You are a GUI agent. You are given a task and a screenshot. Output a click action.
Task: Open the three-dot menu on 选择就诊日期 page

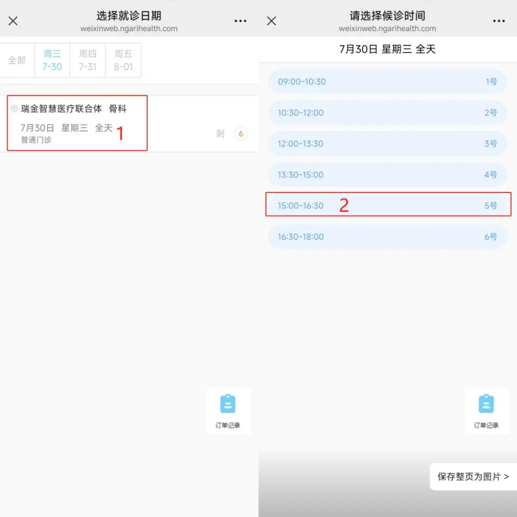point(240,21)
